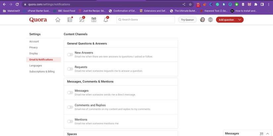Click the browser forward arrow
The height and width of the screenshot is (136, 273).
(x=11, y=4)
